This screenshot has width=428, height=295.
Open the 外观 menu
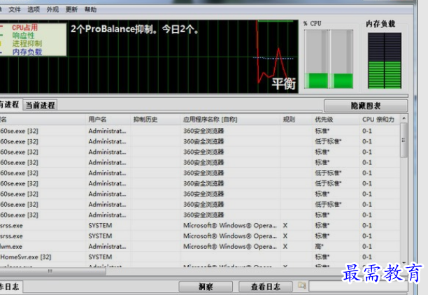[x=52, y=10]
